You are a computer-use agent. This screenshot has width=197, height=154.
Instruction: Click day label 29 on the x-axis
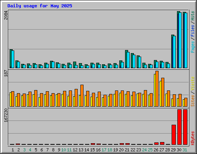[173, 150]
